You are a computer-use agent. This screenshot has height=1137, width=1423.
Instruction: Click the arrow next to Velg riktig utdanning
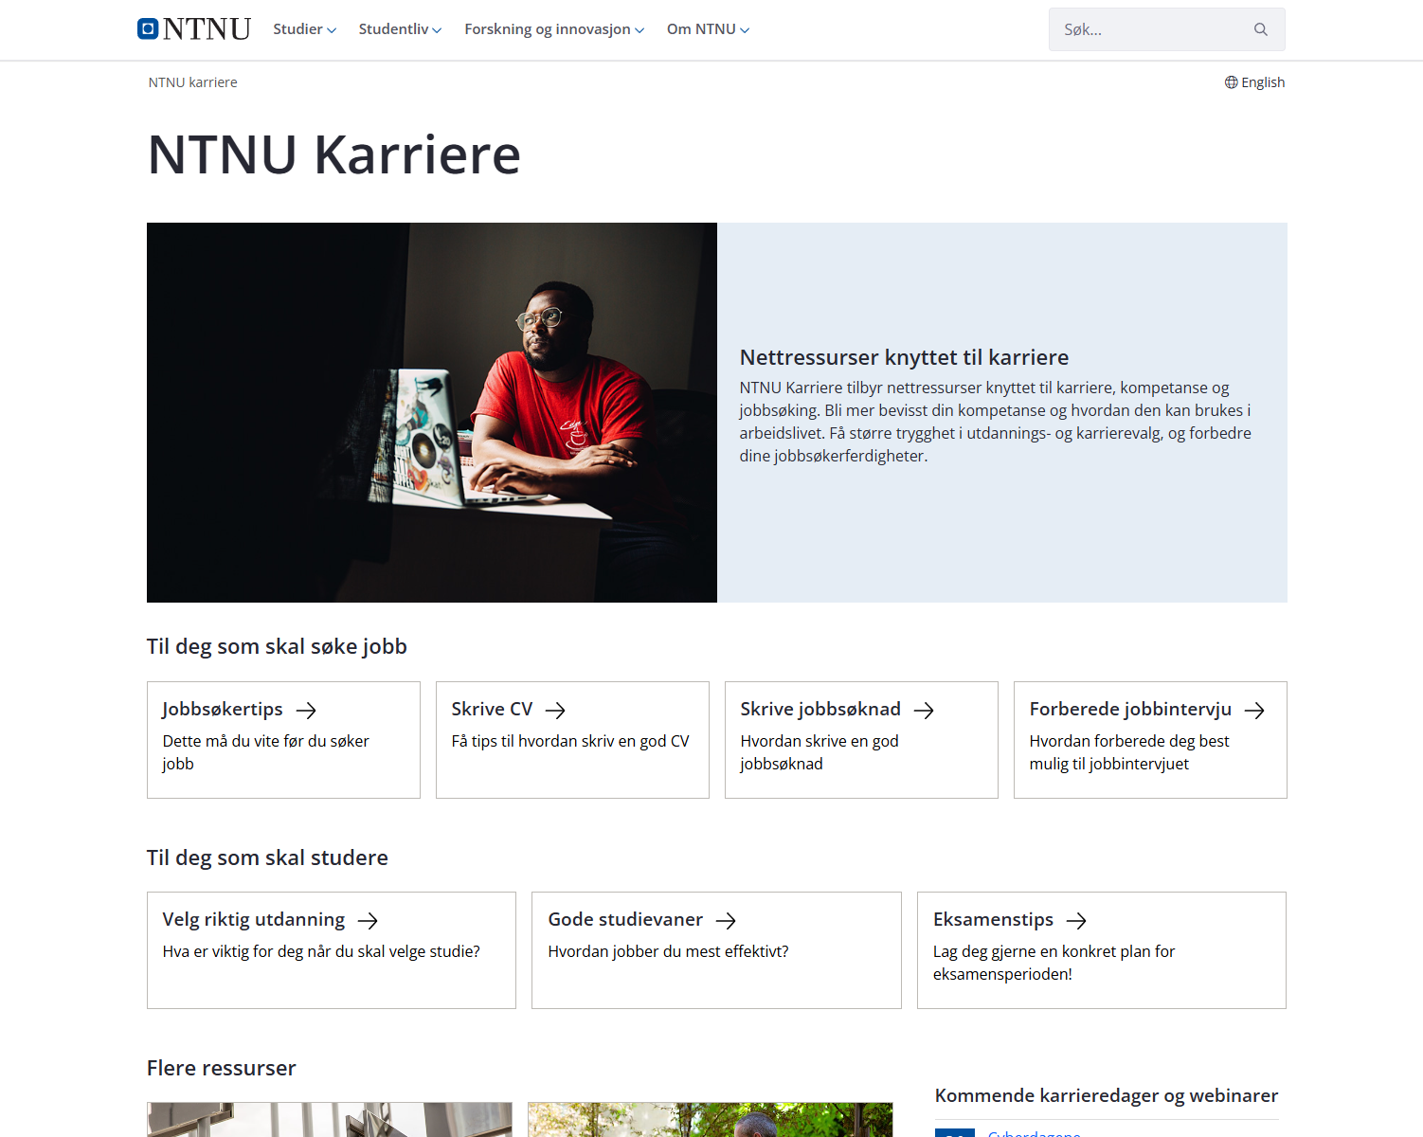(x=369, y=921)
